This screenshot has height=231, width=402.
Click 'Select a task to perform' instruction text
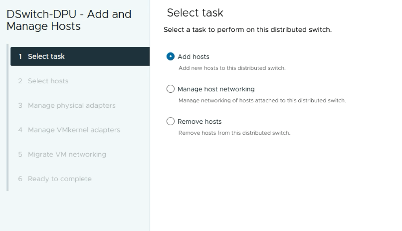click(x=247, y=30)
